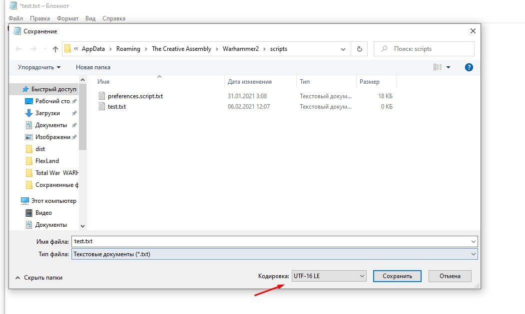
Task: Click the Back navigation arrow
Action: click(x=19, y=49)
